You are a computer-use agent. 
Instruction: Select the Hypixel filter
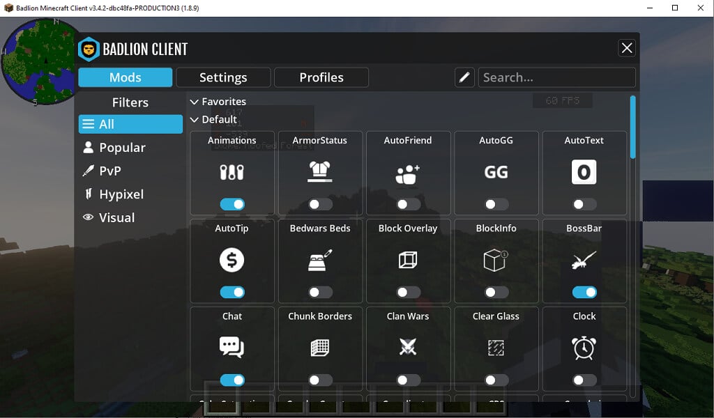130,194
